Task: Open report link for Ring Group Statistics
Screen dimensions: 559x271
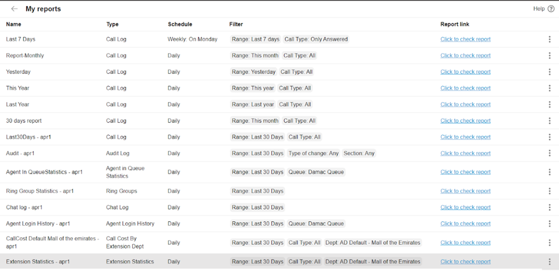Action: [x=465, y=191]
